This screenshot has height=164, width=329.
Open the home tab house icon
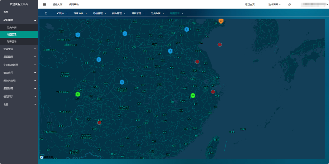[x=46, y=13]
